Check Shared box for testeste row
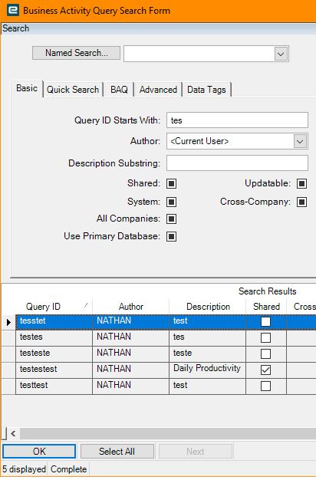Image resolution: width=316 pixels, height=480 pixels. pyautogui.click(x=265, y=354)
